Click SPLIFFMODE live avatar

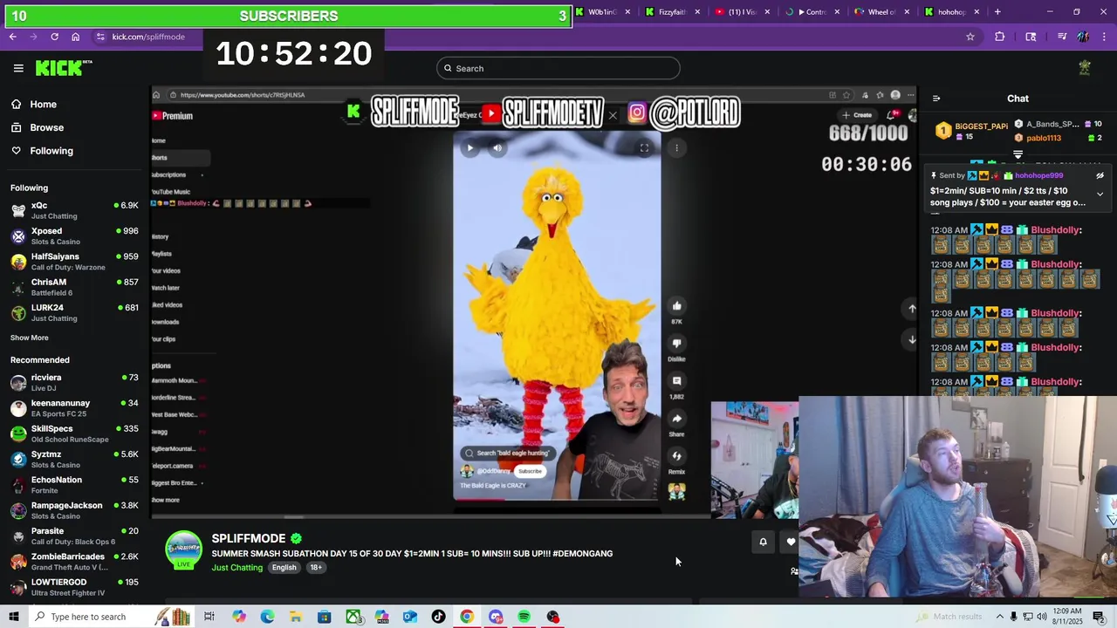pos(184,550)
